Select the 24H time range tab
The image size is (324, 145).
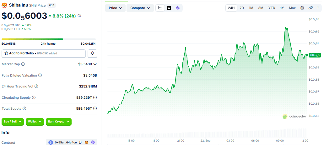pyautogui.click(x=231, y=8)
